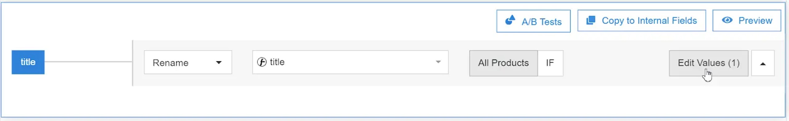Collapse the rule with the up-arrow button
789x121 pixels.
point(763,63)
